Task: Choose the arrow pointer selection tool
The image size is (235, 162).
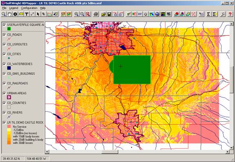Action: point(38,14)
